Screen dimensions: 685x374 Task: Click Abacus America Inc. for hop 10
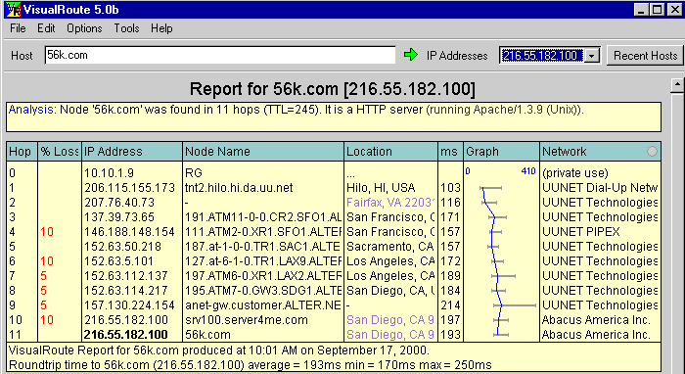point(596,320)
